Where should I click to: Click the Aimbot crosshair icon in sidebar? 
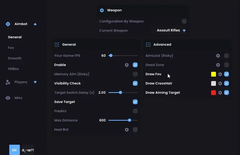[x=8, y=24]
